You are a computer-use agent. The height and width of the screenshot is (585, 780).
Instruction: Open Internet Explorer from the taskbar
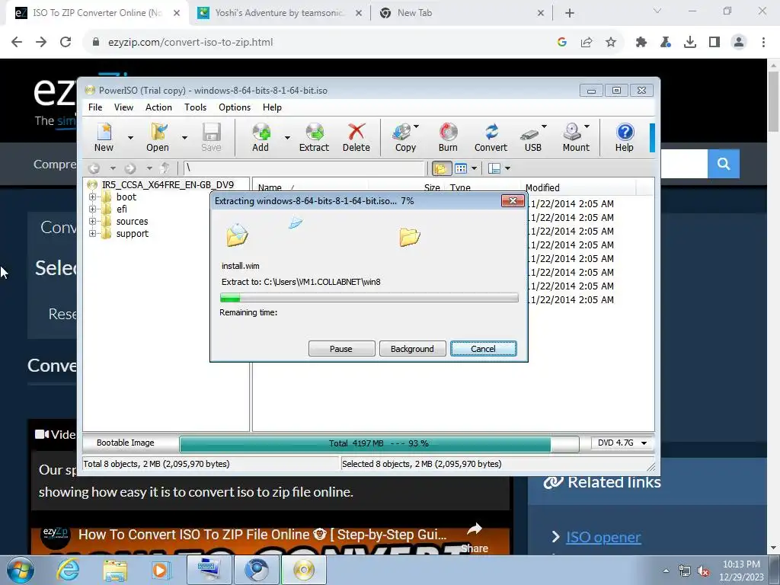tap(68, 570)
